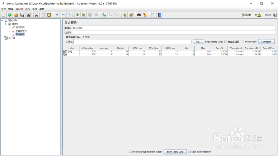This screenshot has width=278, height=156.
Task: Select 聚合报告 in the tree
Action: [20, 34]
